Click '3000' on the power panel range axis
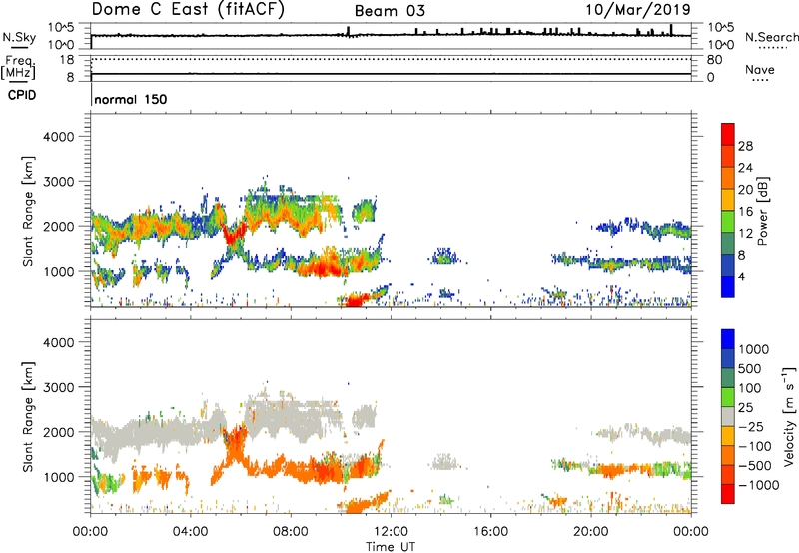Image resolution: width=799 pixels, height=553 pixels. click(59, 182)
